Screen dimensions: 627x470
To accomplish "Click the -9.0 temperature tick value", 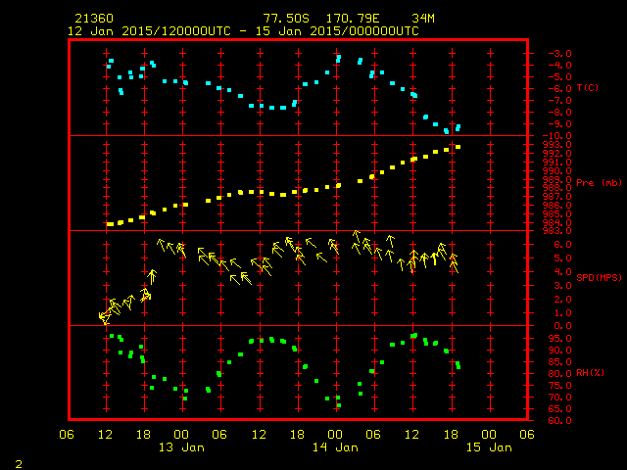I will [x=559, y=124].
